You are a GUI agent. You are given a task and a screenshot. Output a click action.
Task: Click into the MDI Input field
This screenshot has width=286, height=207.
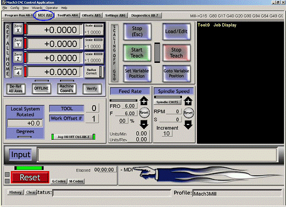[158, 155]
